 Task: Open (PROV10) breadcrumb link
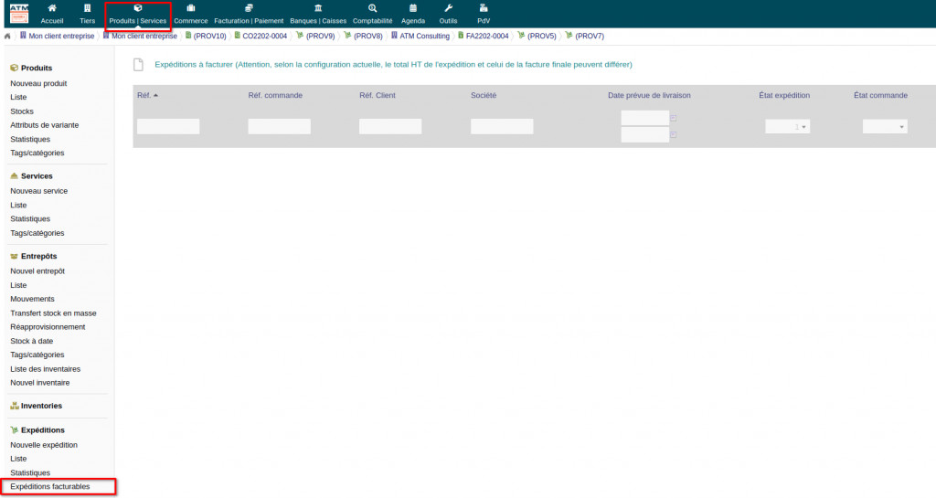206,37
